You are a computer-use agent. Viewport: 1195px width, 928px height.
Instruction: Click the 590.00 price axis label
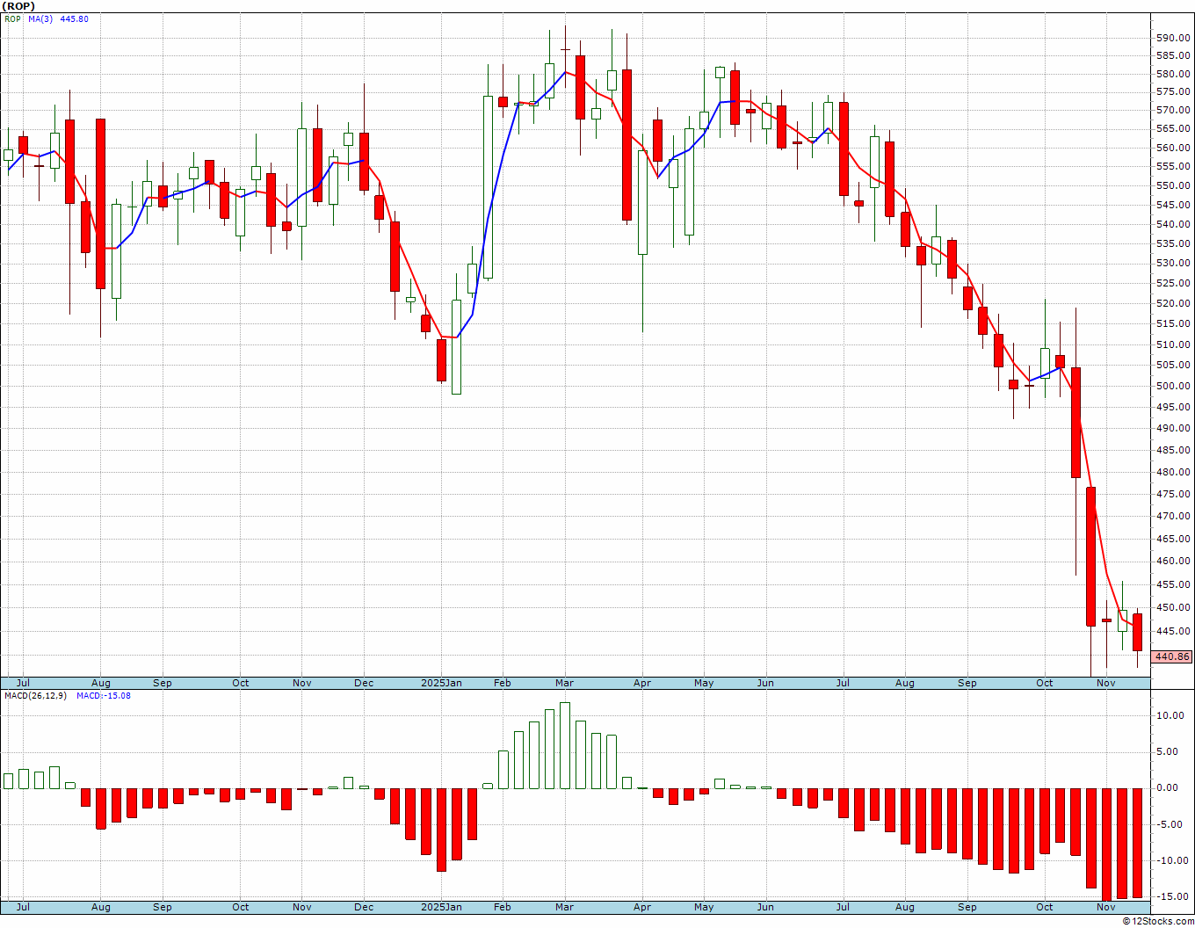pyautogui.click(x=1173, y=38)
